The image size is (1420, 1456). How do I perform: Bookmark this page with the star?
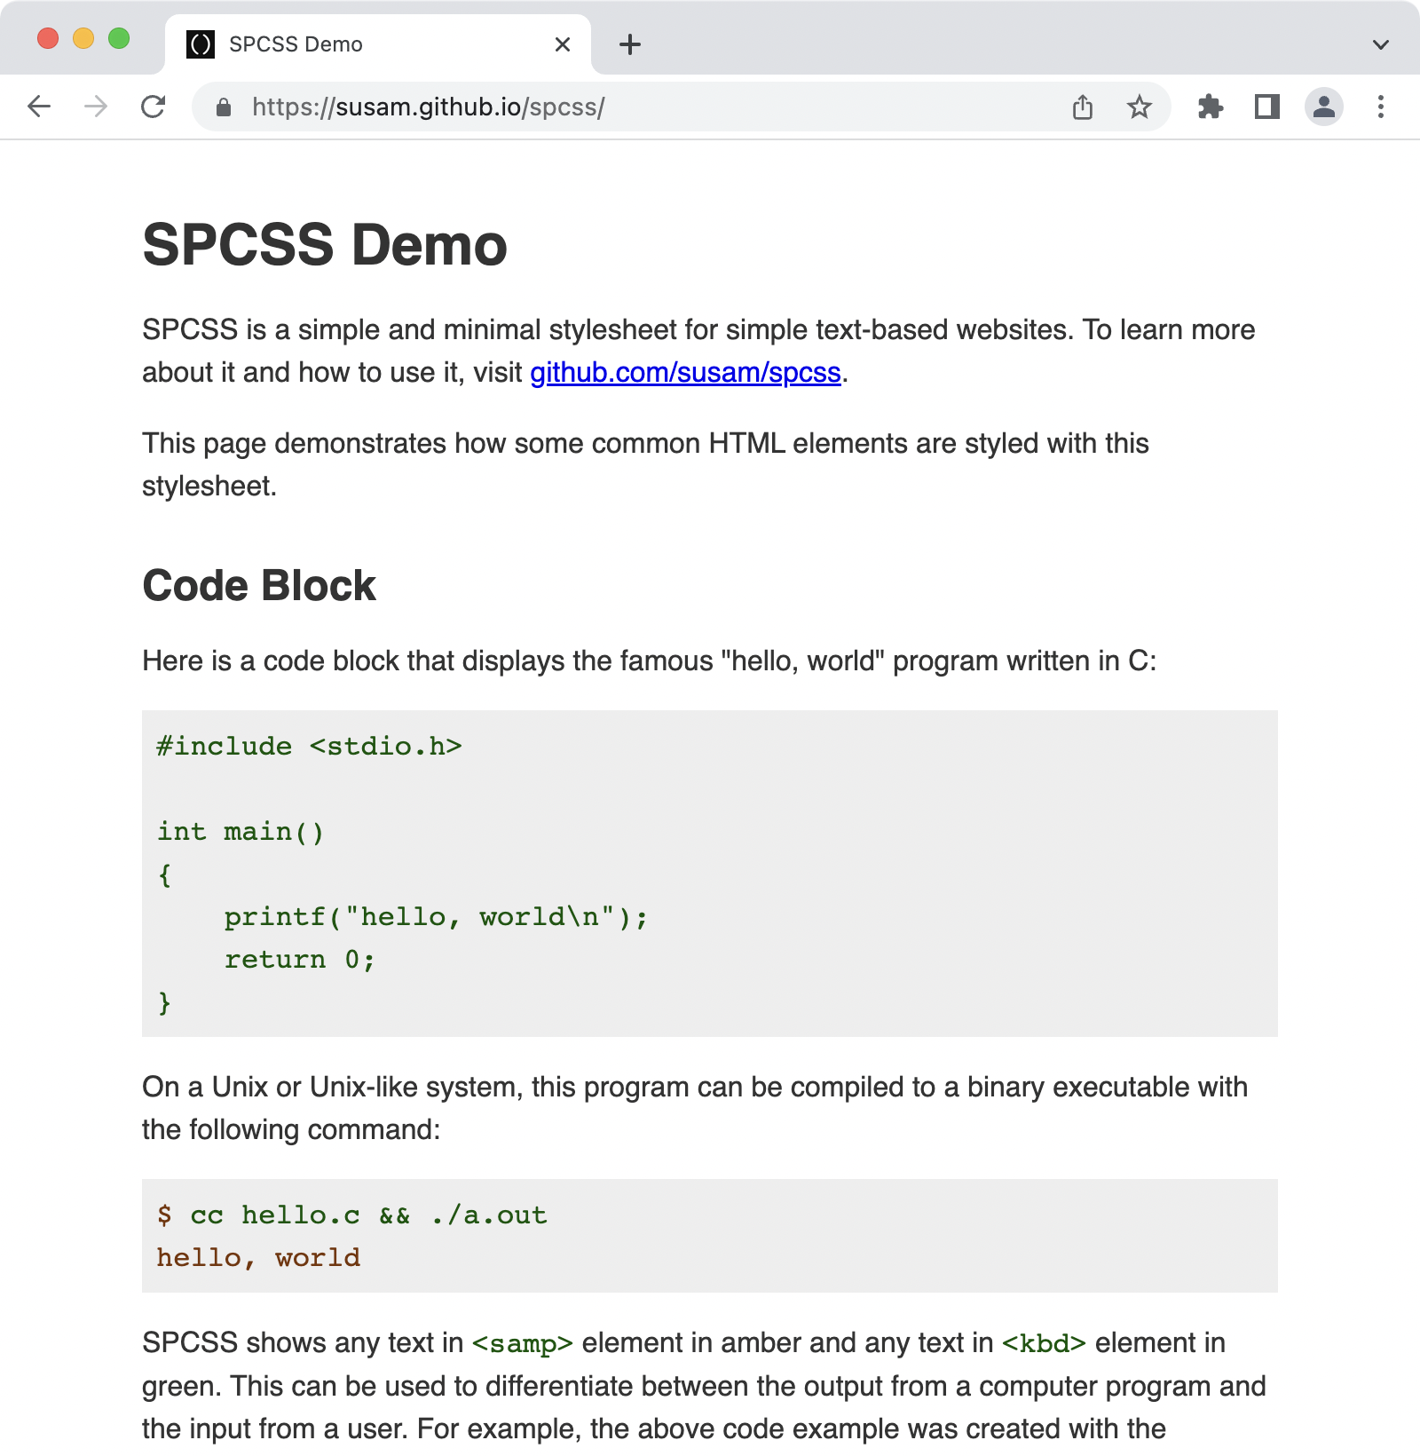point(1140,107)
